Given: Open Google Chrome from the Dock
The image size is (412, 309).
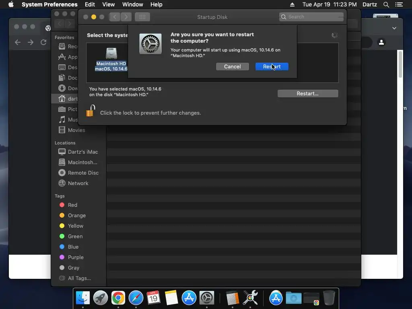Looking at the screenshot, I should tap(118, 298).
